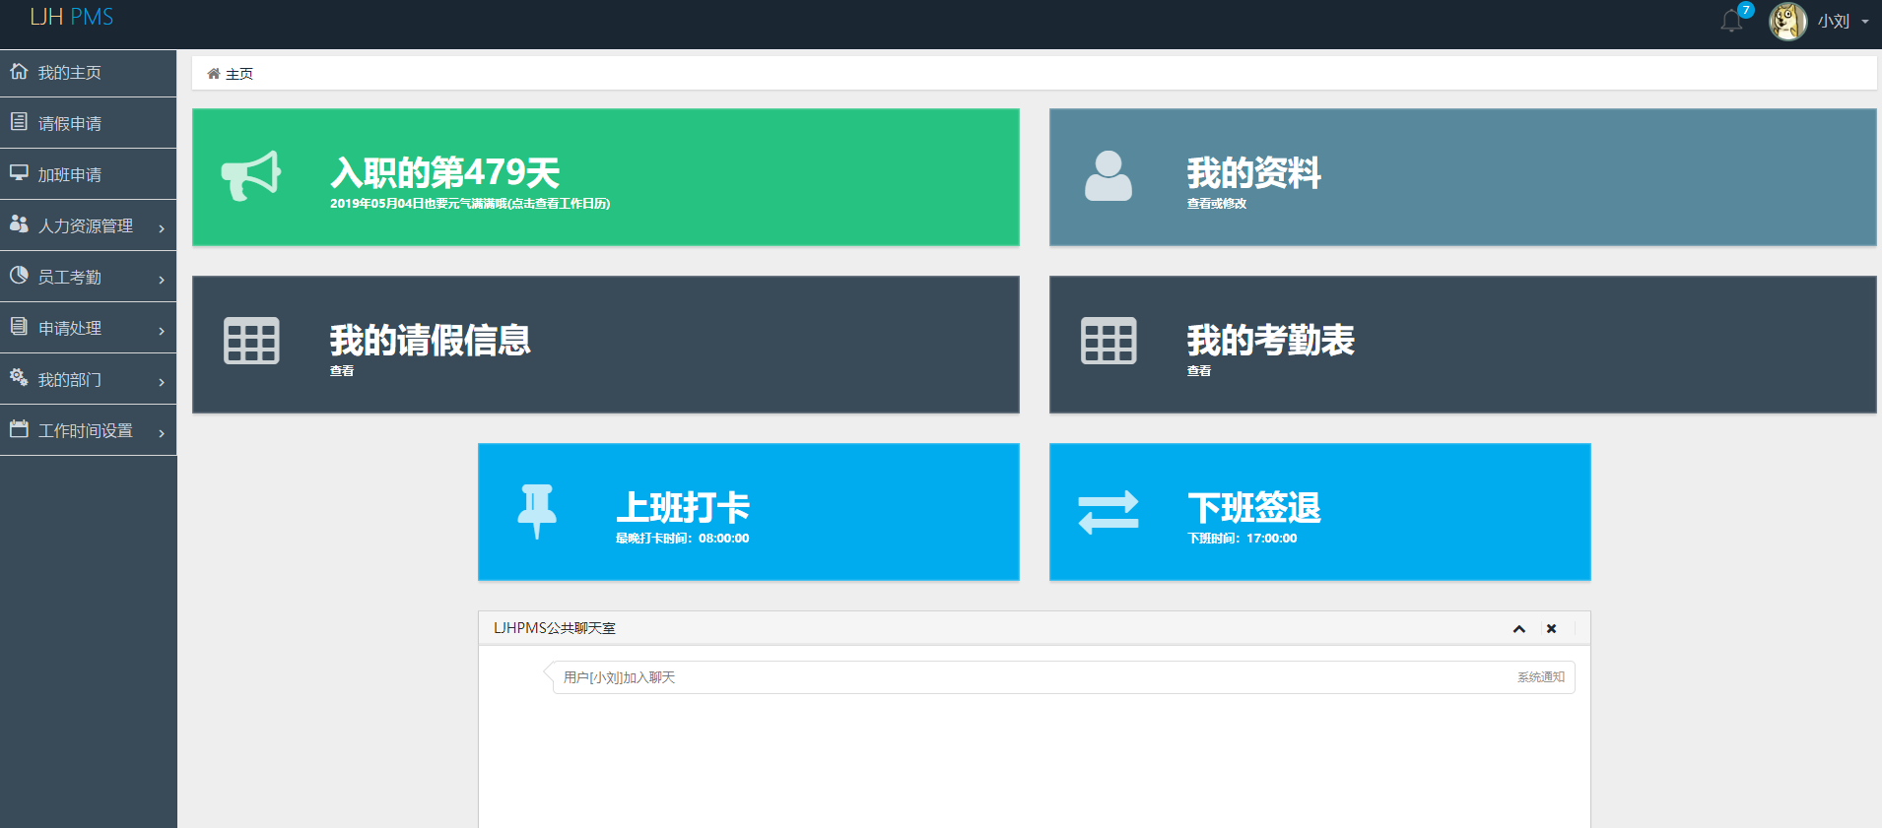Screen dimensions: 1882x828
Task: Click the 系统通知 label in chat
Action: 1541,677
